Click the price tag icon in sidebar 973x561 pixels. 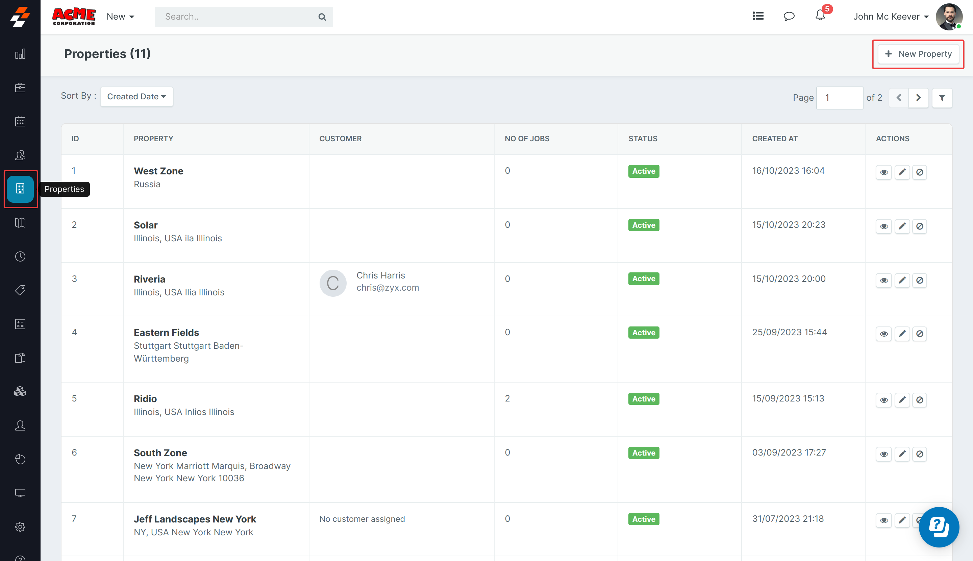tap(20, 290)
